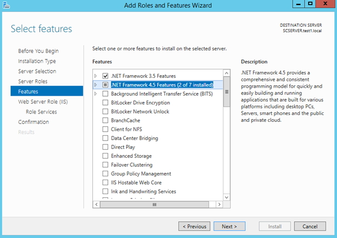Click the left arrow of horizontal scrollbar
The height and width of the screenshot is (238, 337).
[x=96, y=205]
